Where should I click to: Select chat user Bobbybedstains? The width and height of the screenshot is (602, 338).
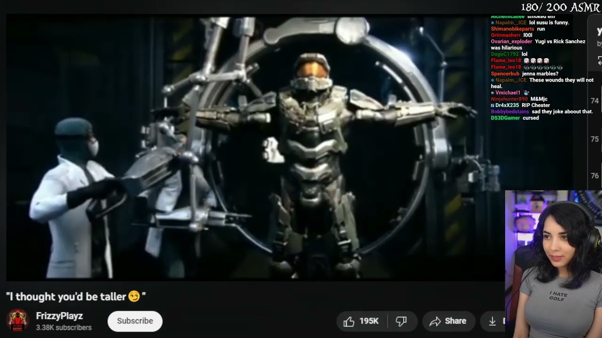(510, 112)
